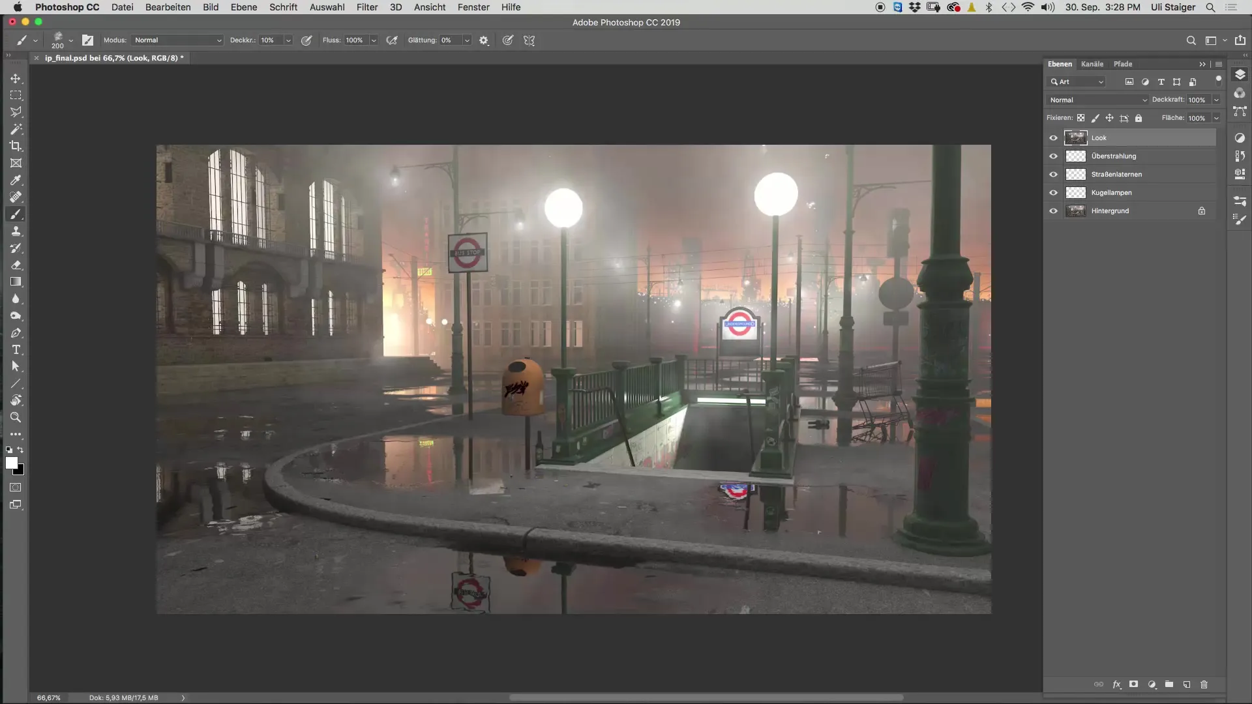Select the Move tool
This screenshot has height=704, width=1252.
(16, 78)
